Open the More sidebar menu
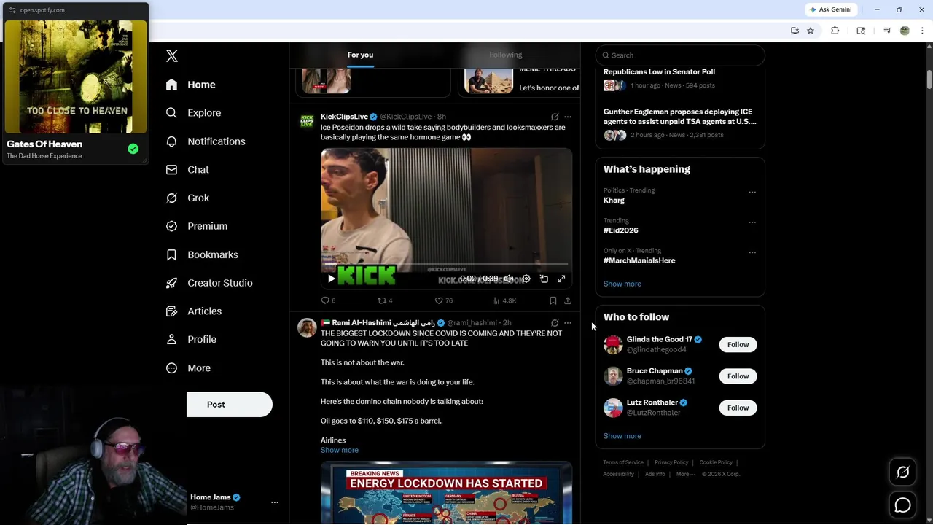This screenshot has height=525, width=933. [x=188, y=368]
